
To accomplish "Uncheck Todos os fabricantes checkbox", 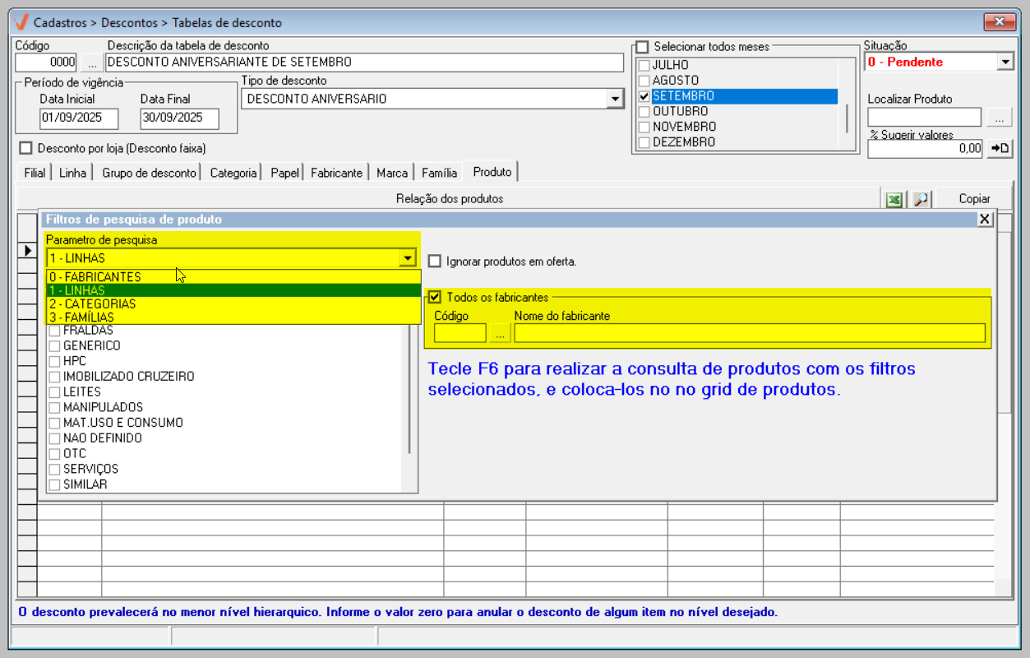I will [435, 297].
